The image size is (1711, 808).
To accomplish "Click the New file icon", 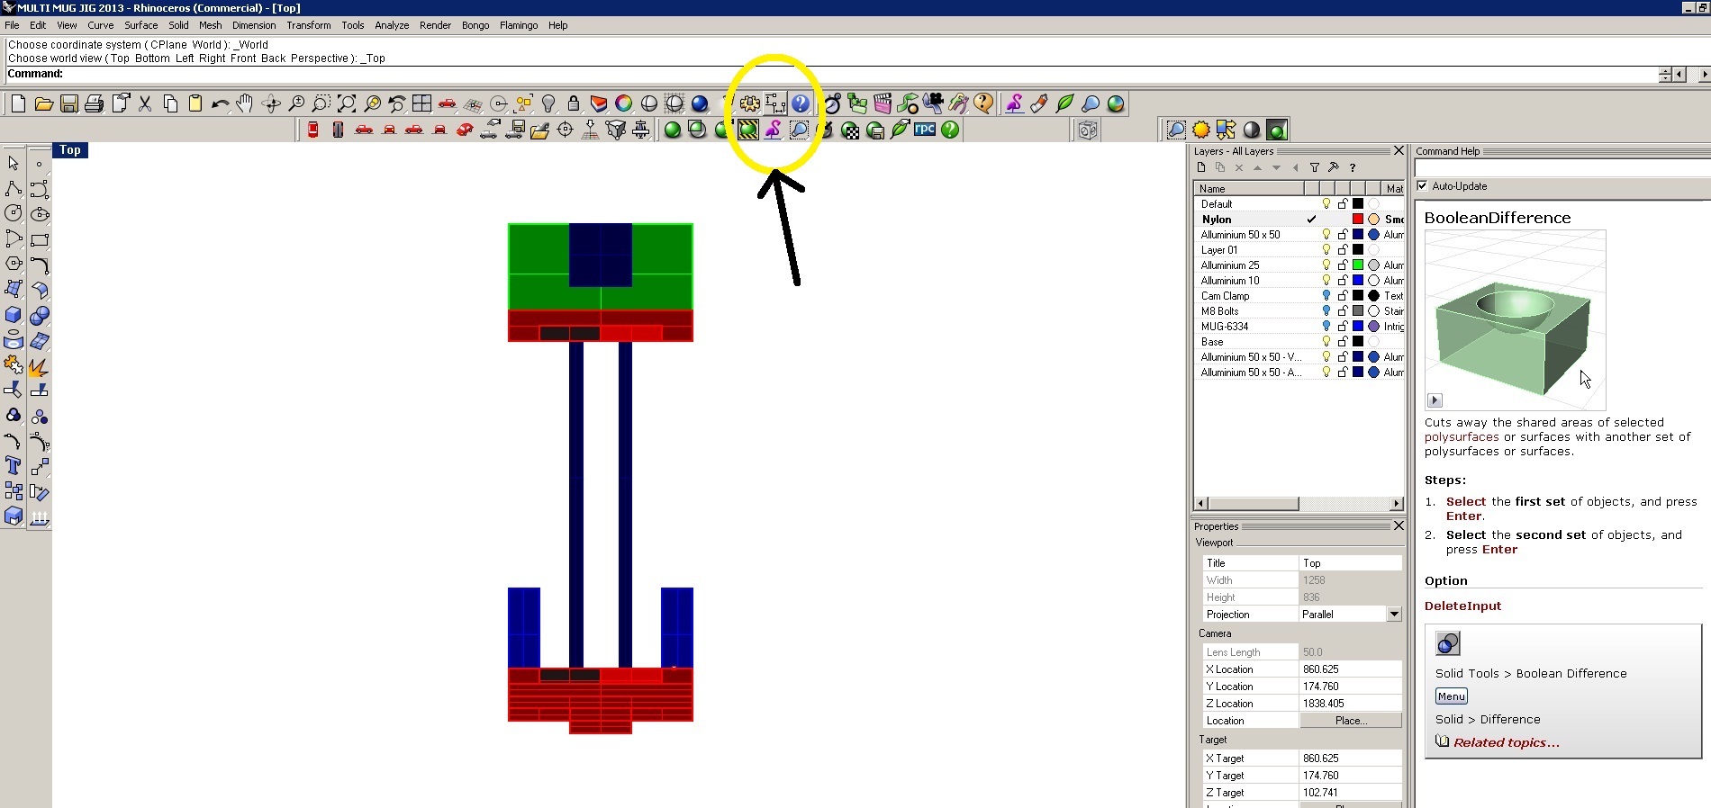I will tap(18, 103).
